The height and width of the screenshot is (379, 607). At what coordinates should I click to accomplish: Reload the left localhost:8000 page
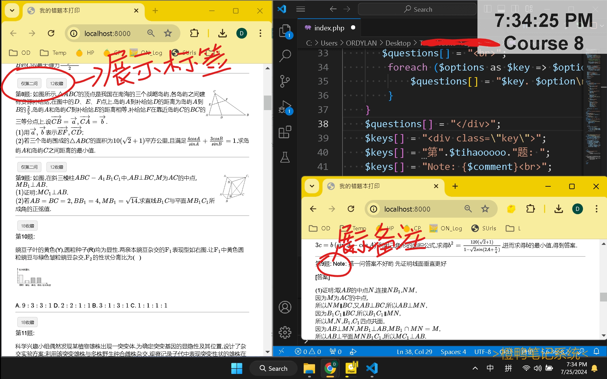coord(51,33)
